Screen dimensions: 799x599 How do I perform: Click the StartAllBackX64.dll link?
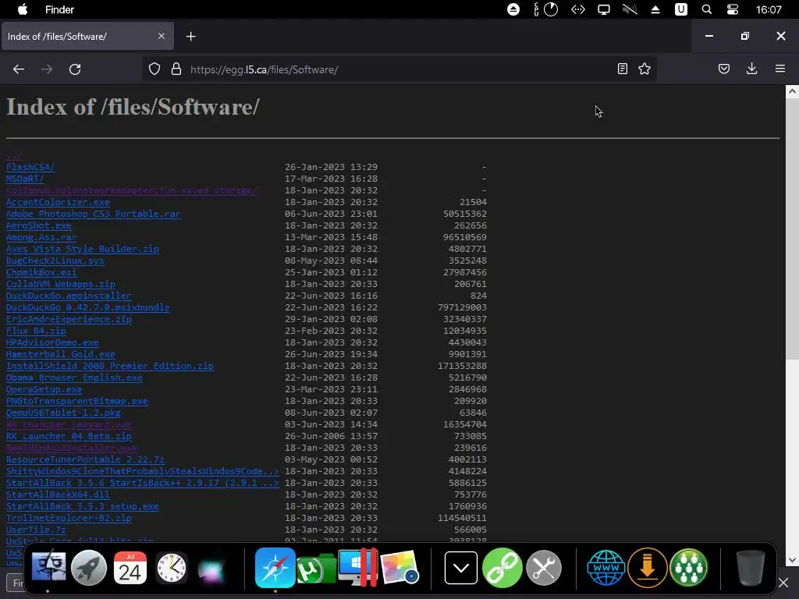(x=58, y=494)
